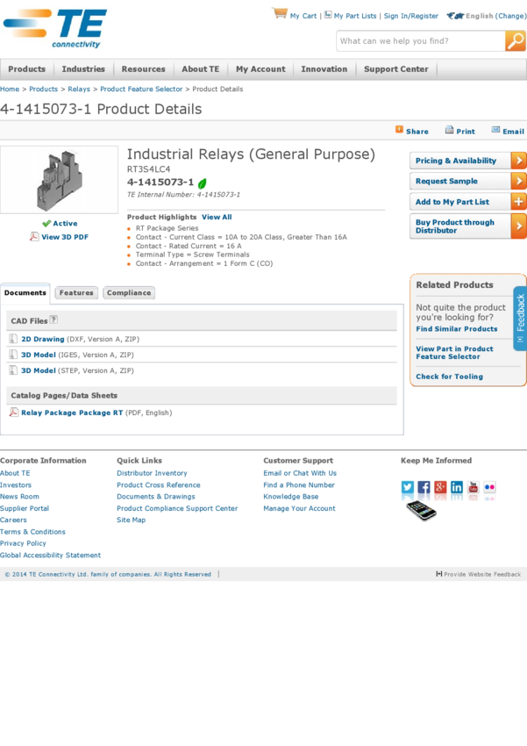
Task: Switch to the Features tab
Action: click(x=76, y=292)
